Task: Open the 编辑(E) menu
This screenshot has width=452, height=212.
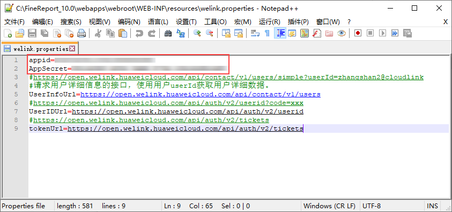Action: pos(43,22)
